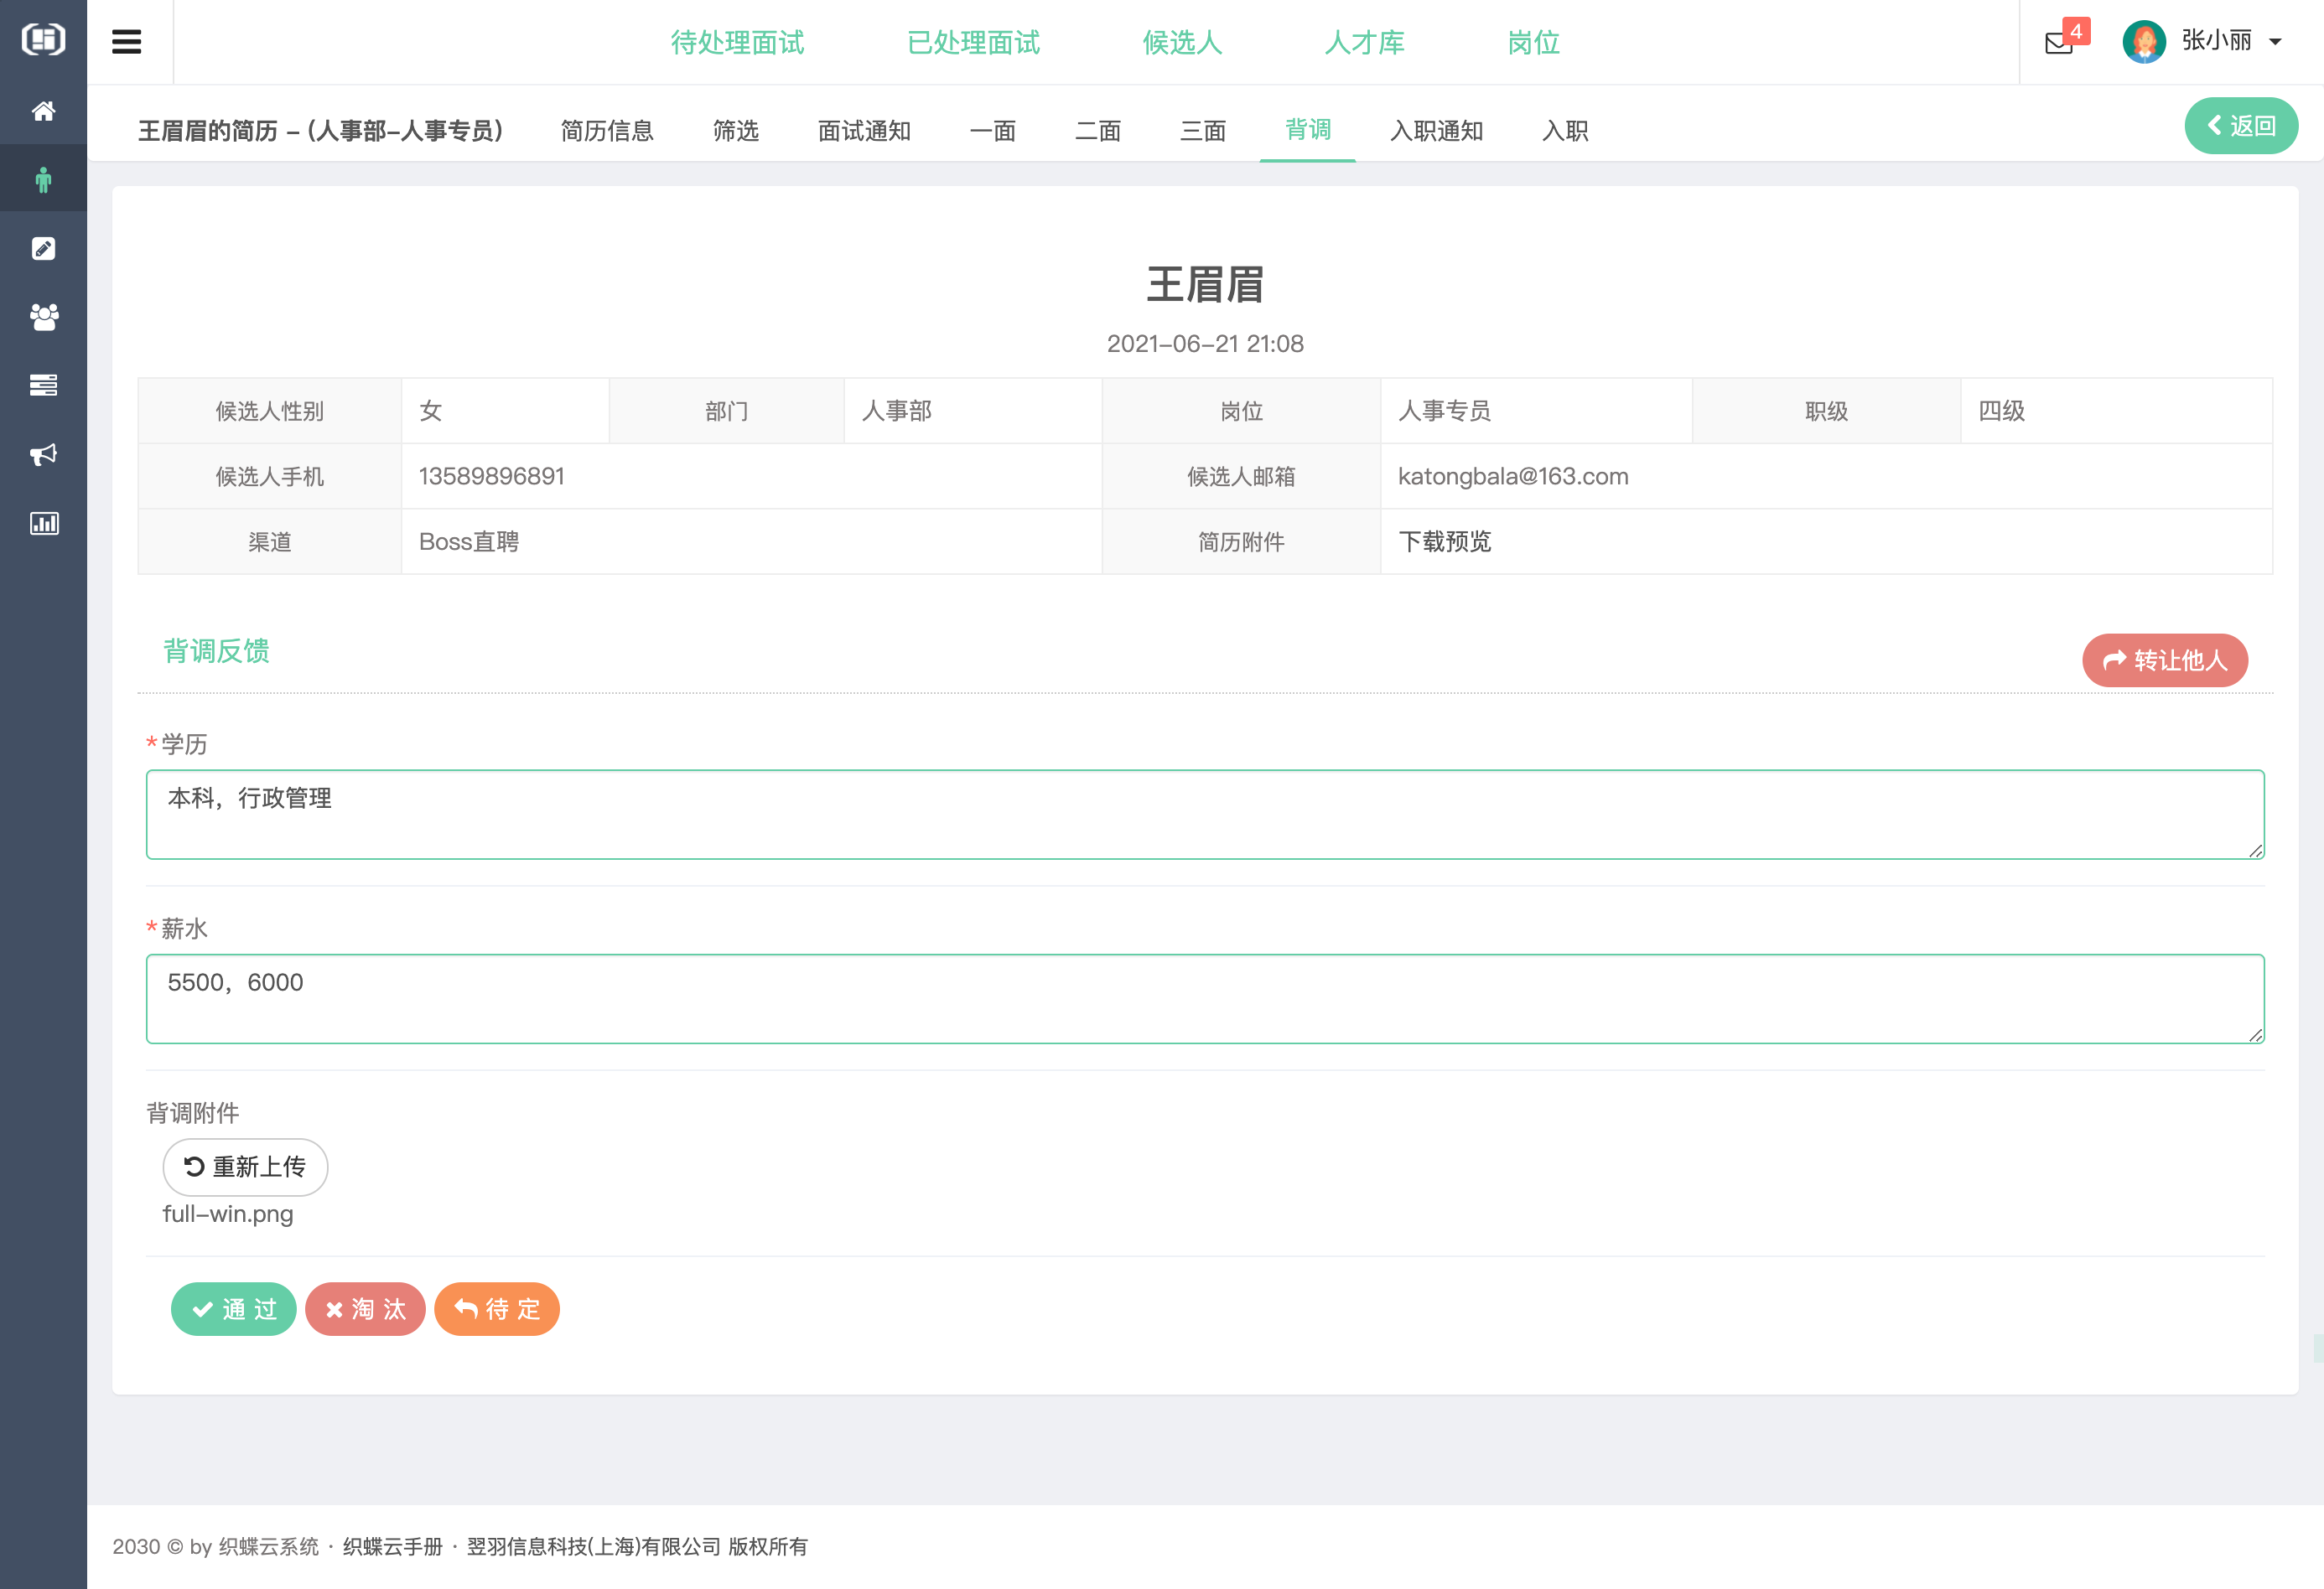The height and width of the screenshot is (1589, 2324).
Task: Select the 淘汰 reject option
Action: pos(365,1309)
